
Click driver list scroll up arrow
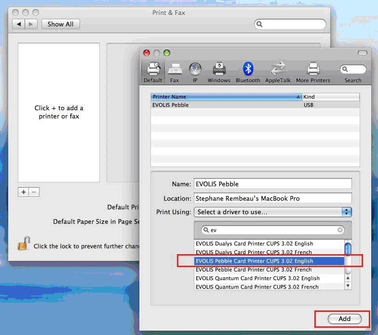point(348,278)
